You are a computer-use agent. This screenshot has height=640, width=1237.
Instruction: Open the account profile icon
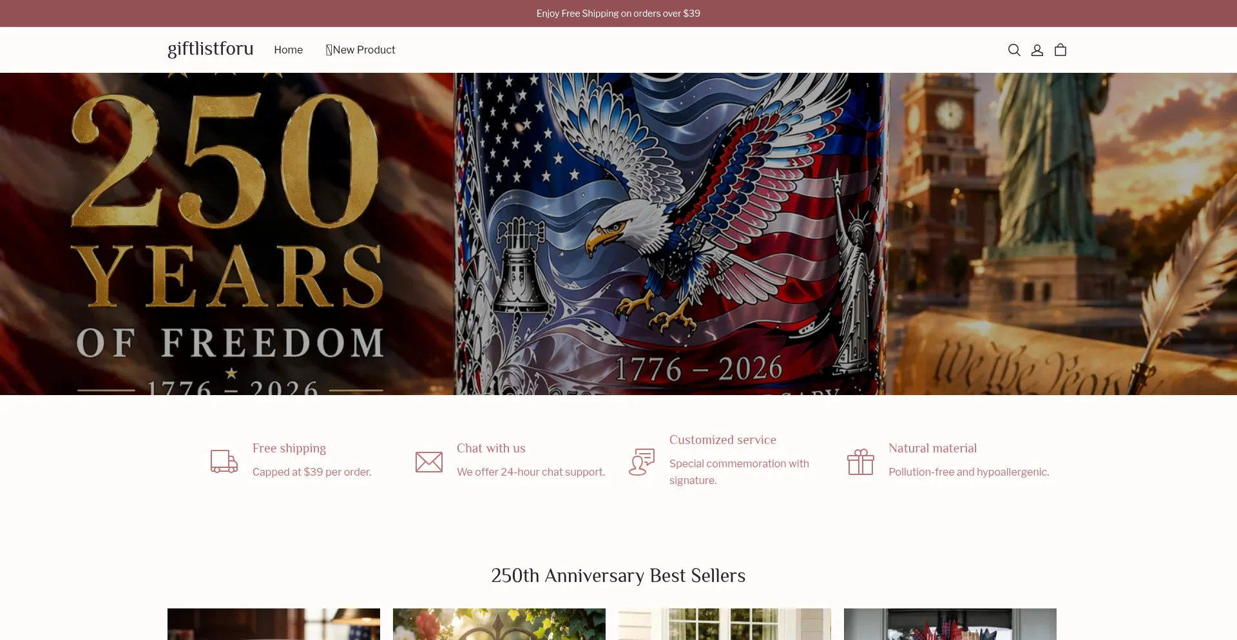tap(1037, 50)
